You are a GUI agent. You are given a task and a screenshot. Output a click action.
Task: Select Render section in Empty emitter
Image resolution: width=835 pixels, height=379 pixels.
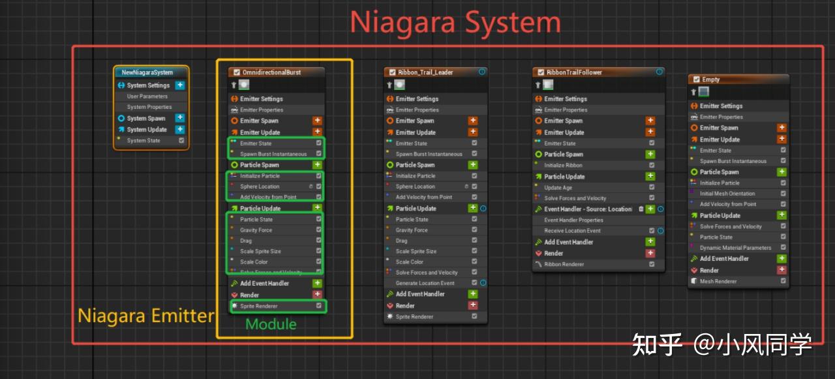tap(709, 270)
